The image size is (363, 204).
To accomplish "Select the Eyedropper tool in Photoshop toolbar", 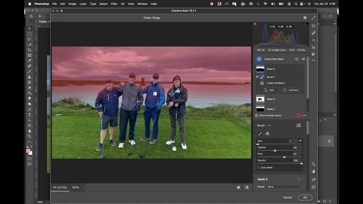I will tap(29, 61).
